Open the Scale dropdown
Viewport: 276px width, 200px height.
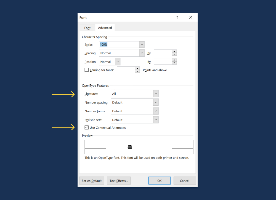[142, 45]
